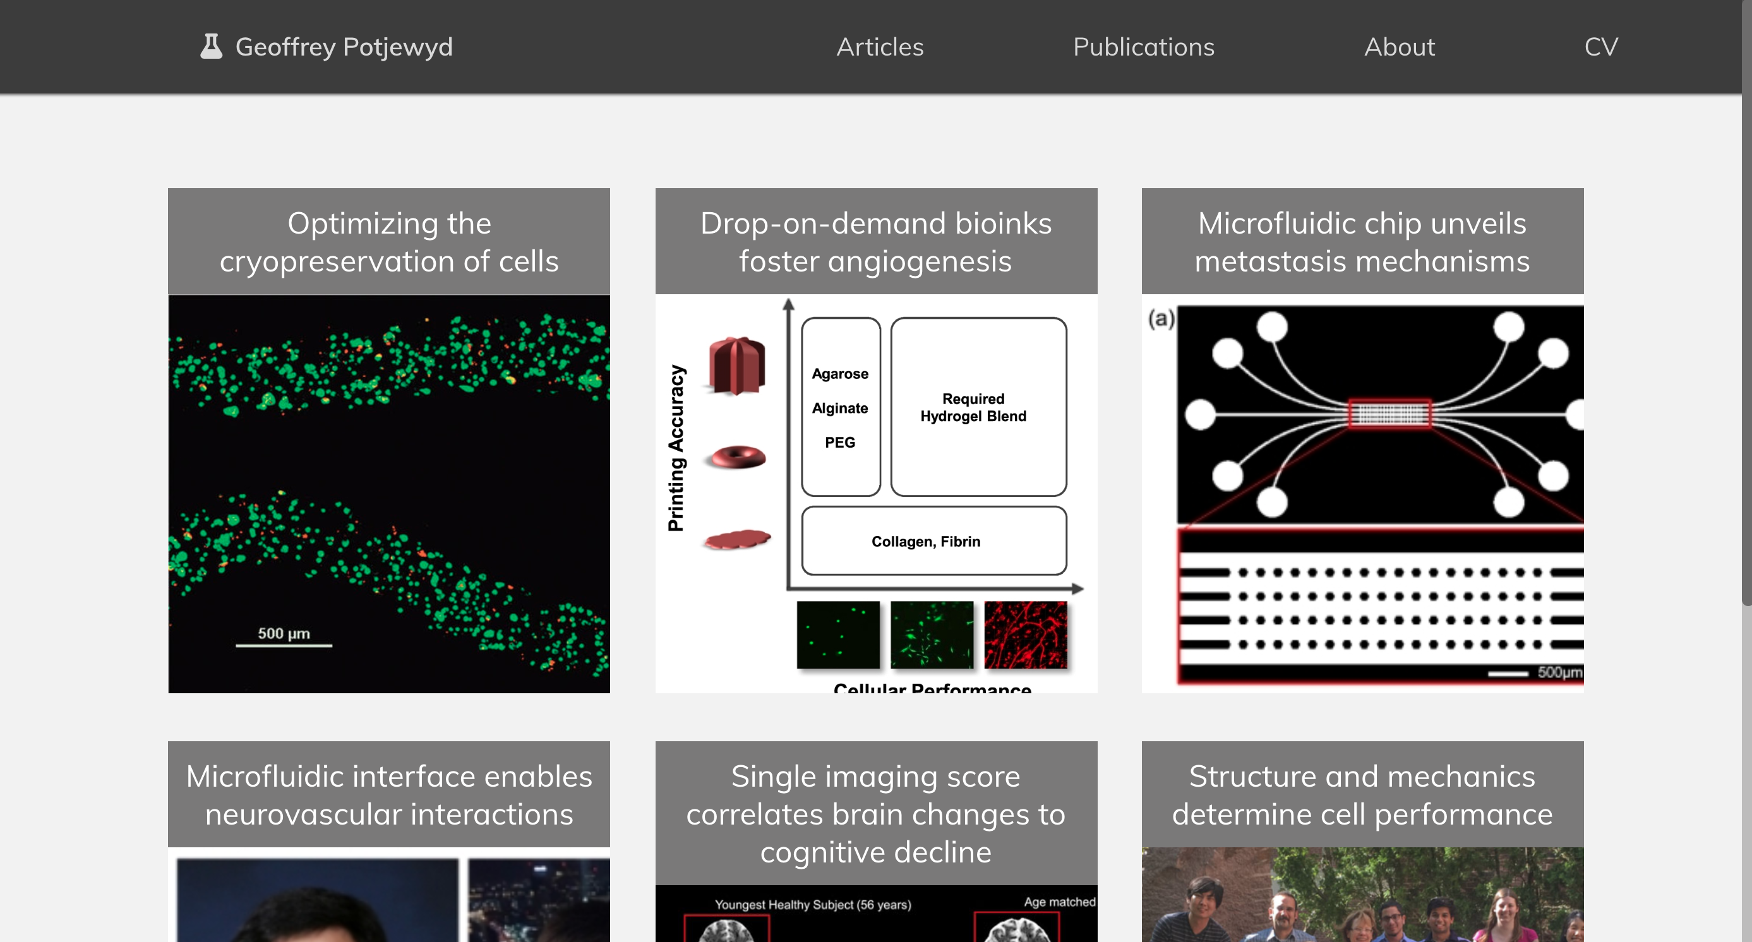The height and width of the screenshot is (942, 1752).
Task: Open 'Microfluidic interface enables neurovascular interactions' title
Action: point(389,795)
